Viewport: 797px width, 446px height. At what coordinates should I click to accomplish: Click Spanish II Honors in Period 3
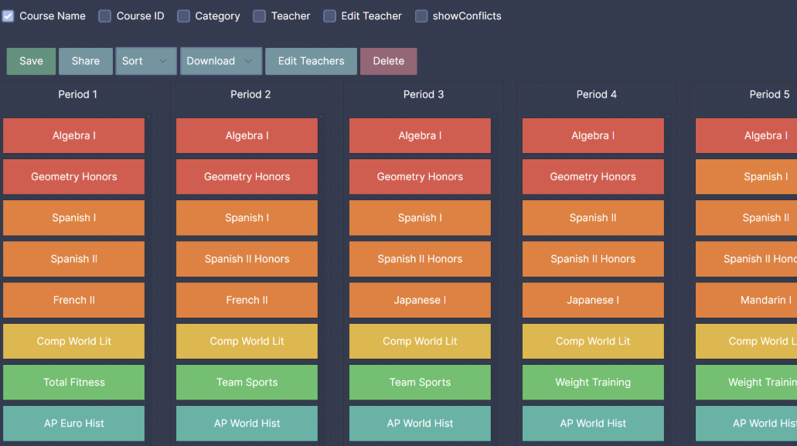420,259
